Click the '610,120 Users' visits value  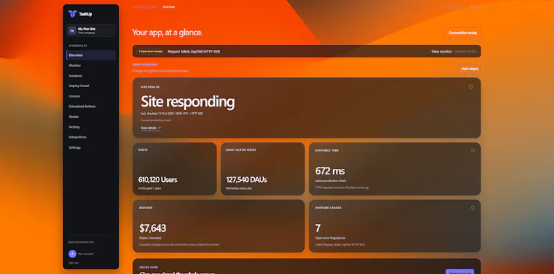point(158,180)
